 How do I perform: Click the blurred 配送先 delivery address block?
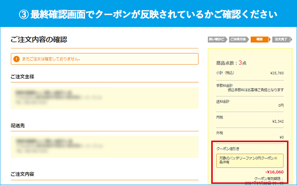click(105, 147)
